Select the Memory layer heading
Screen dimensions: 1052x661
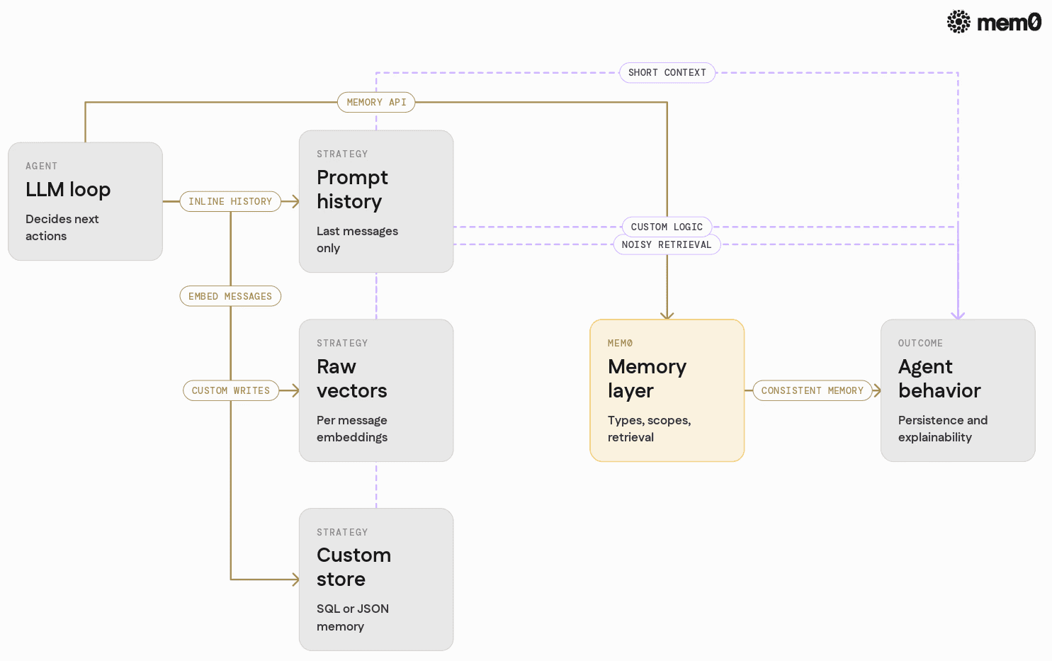click(647, 378)
